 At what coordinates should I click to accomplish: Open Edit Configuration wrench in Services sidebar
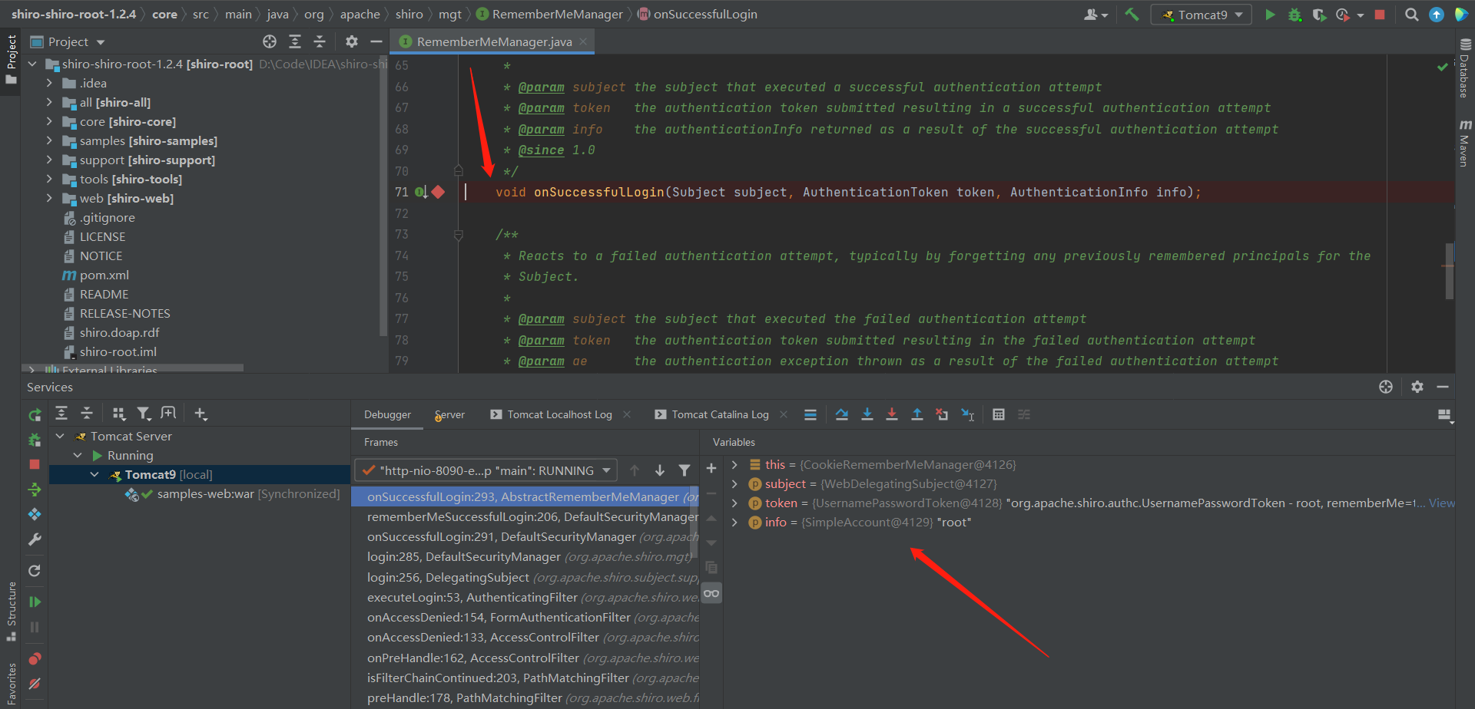point(35,539)
